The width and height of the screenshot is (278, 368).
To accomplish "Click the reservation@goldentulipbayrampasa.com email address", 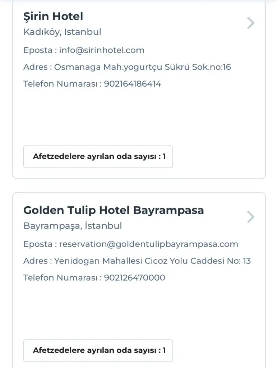I will (148, 244).
